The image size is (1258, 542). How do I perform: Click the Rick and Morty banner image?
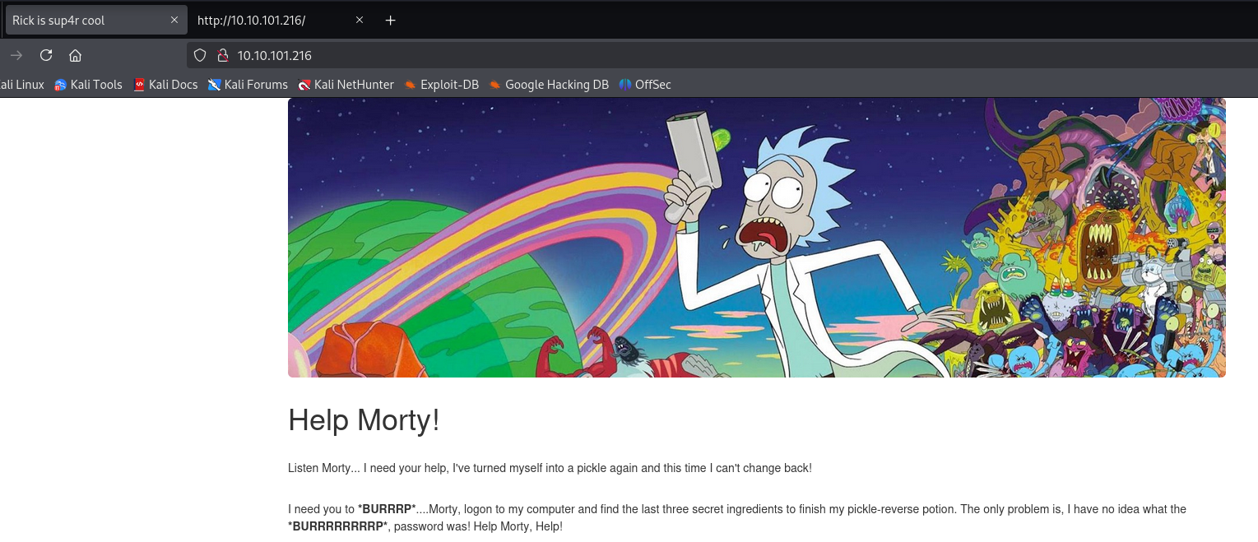[x=756, y=238]
